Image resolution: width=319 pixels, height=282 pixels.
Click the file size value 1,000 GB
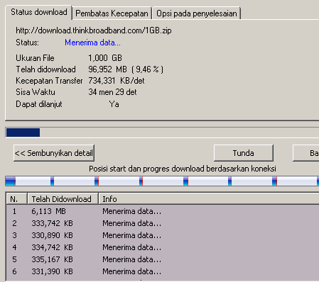pyautogui.click(x=105, y=58)
